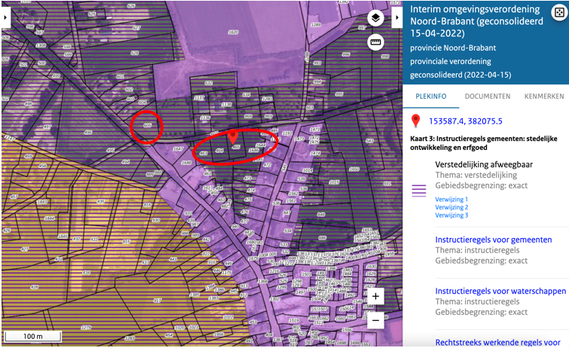Select parcel 1620 on the map
This screenshot has height=351, width=569.
coord(233,32)
